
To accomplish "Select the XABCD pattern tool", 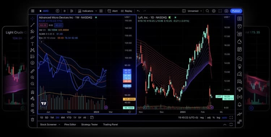I will (33, 50).
